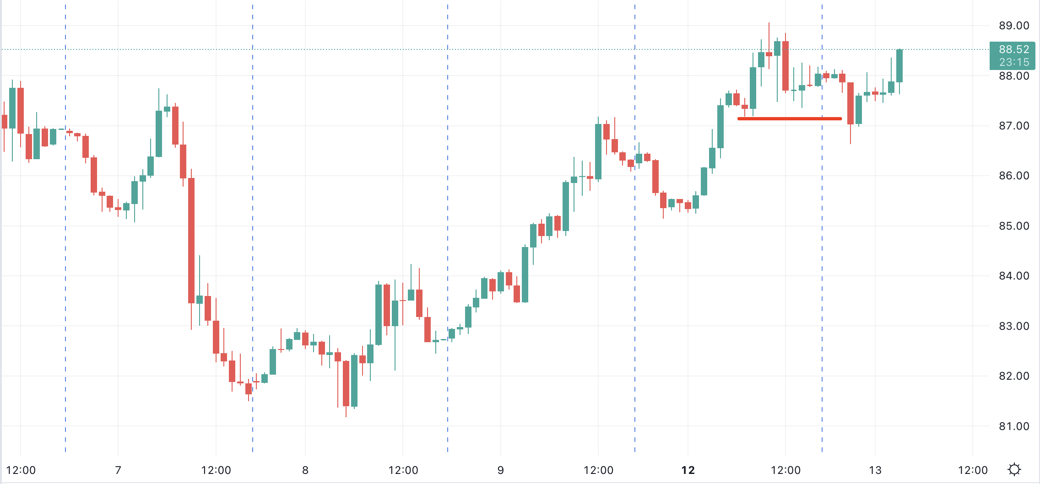
Task: Select the red horizontal line drawing
Action: pyautogui.click(x=789, y=118)
